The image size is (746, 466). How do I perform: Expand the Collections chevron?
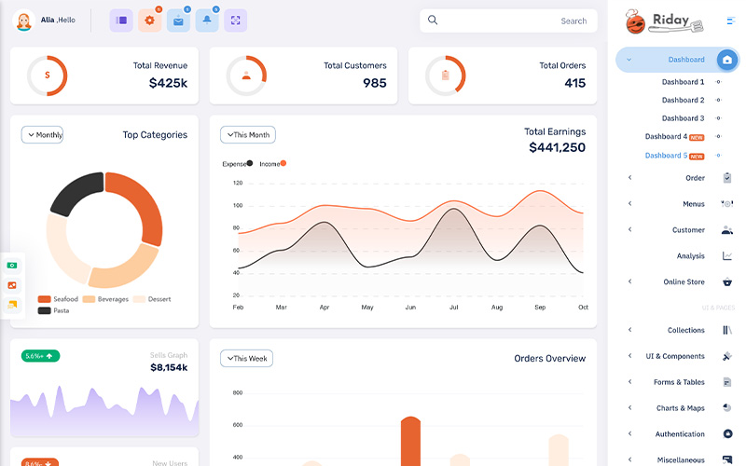(x=630, y=330)
